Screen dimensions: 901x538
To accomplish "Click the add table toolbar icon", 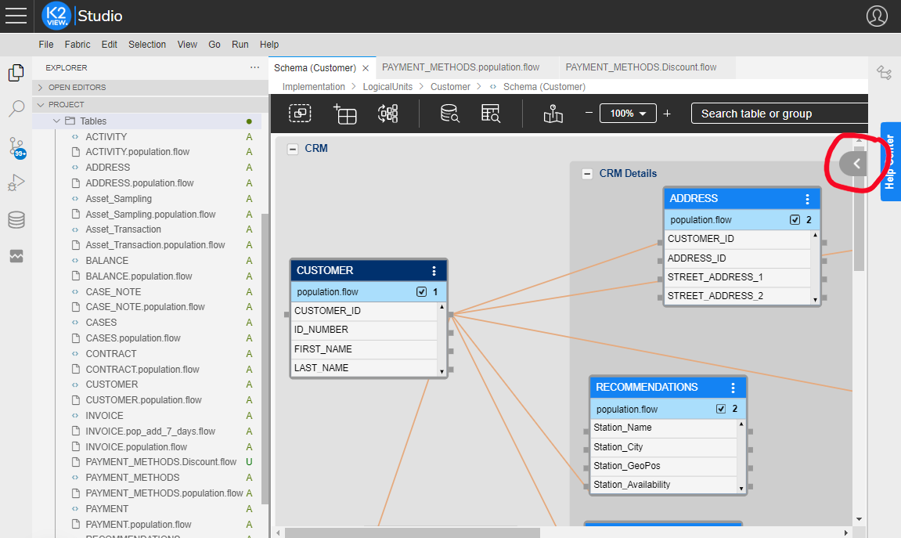I will click(344, 114).
